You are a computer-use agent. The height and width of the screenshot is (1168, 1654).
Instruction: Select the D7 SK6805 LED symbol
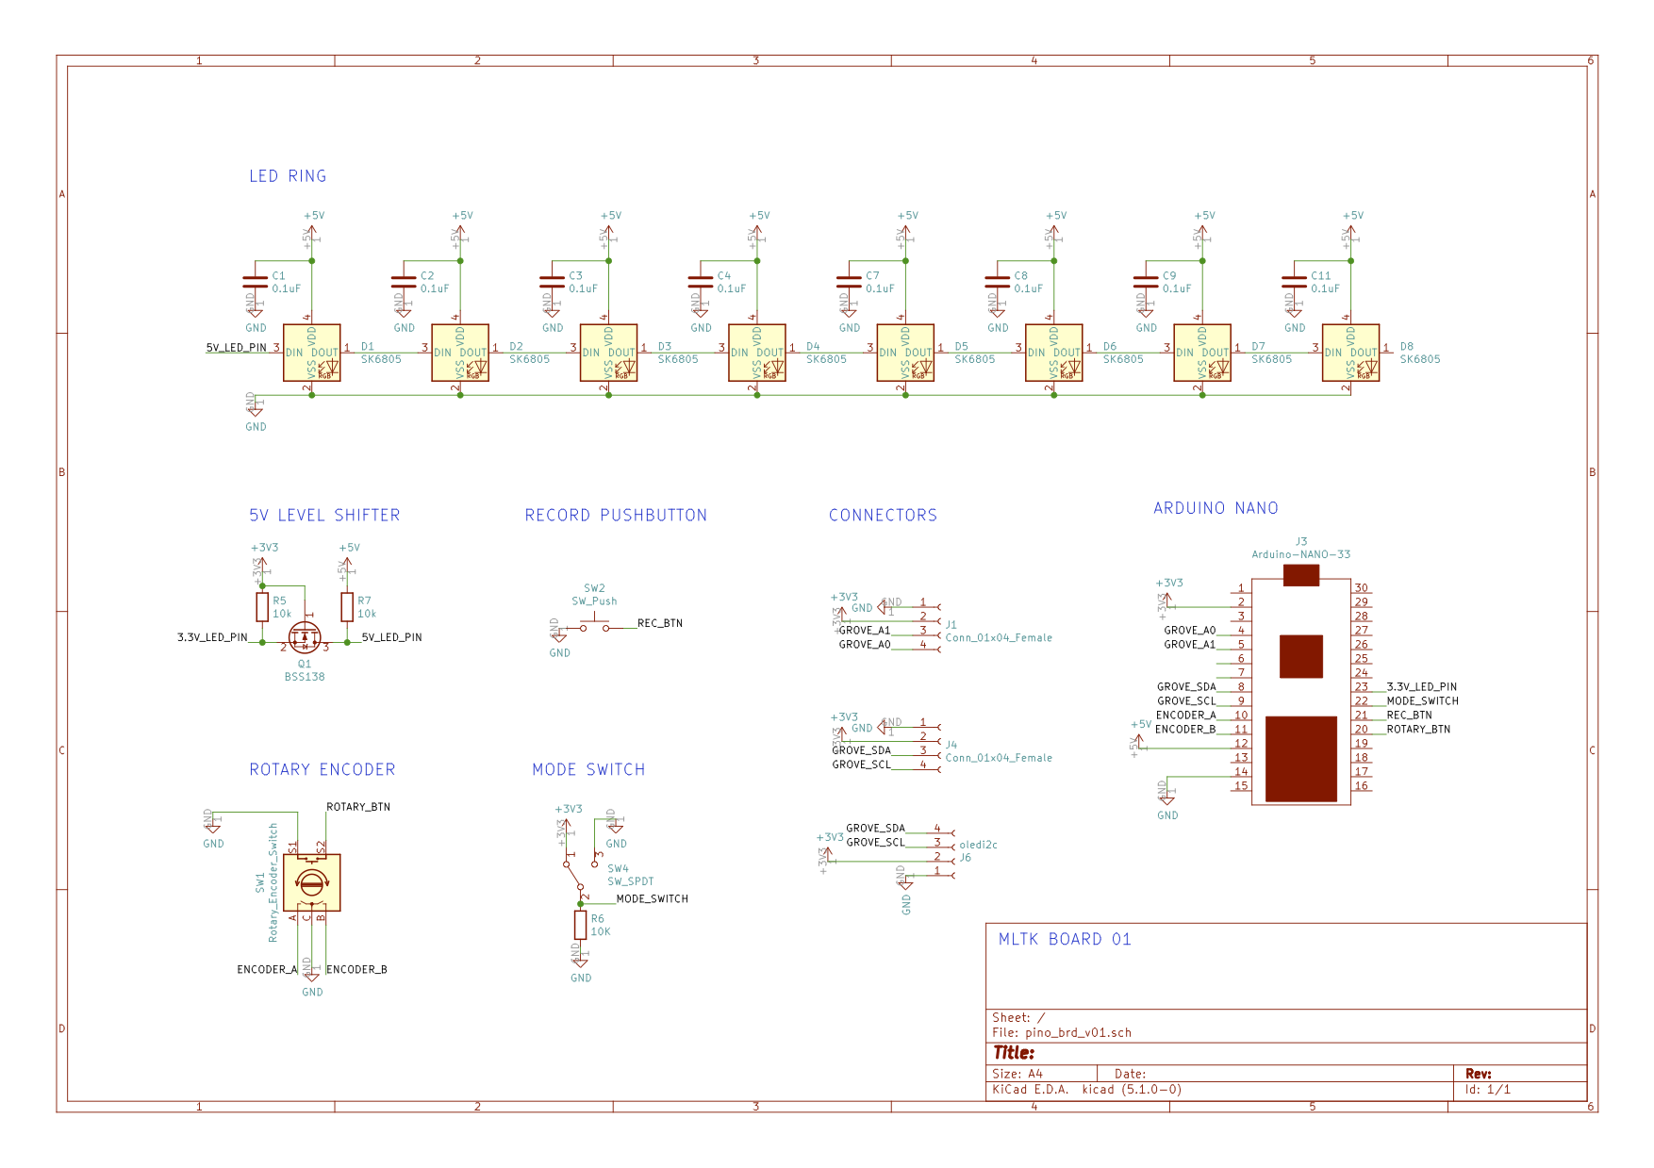pos(1202,353)
